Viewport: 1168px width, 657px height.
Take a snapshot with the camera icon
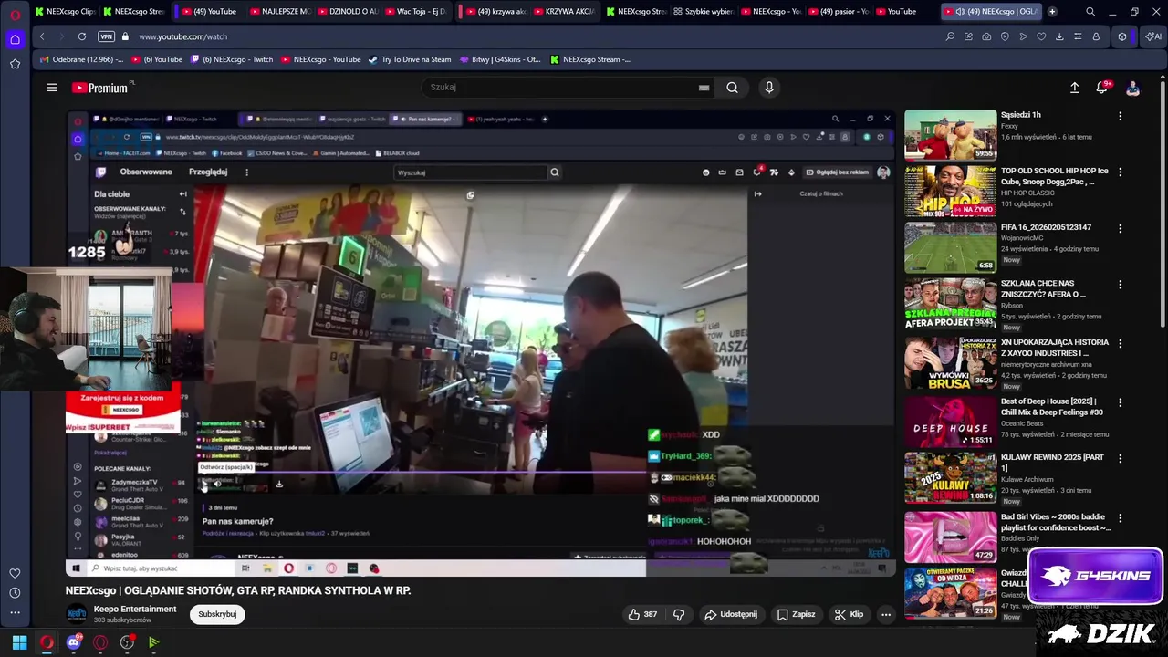(x=986, y=36)
